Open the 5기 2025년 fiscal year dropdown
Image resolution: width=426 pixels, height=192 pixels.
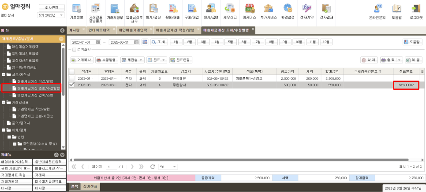point(51,15)
